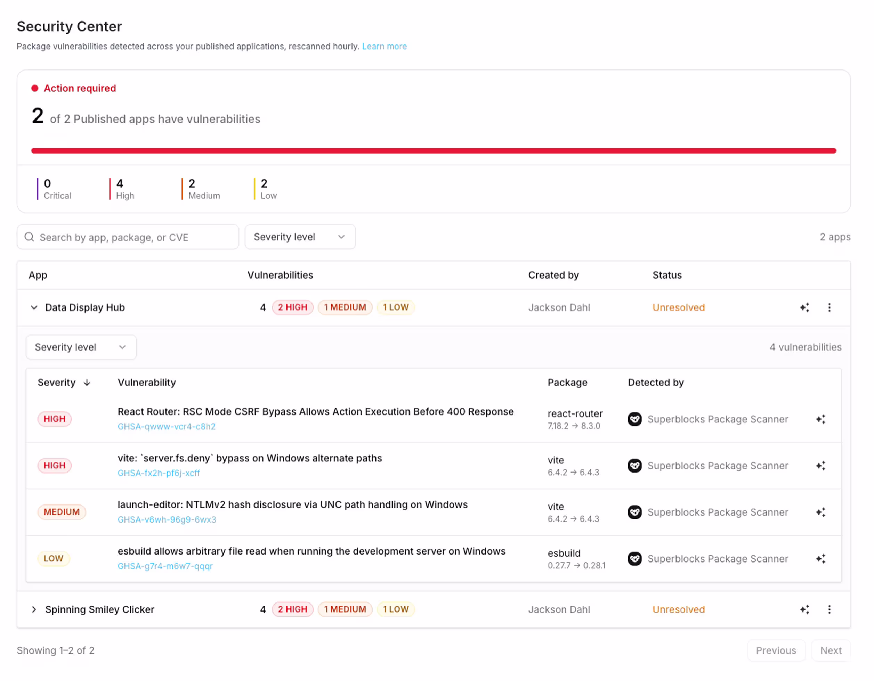The width and height of the screenshot is (874, 681).
Task: Open advisory GHSA-qwww-vcr4-c8h2
Action: [167, 427]
